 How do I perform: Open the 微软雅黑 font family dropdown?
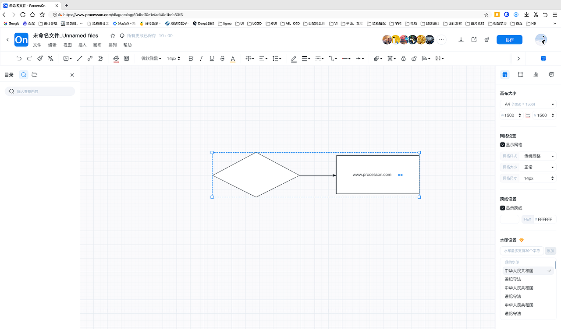(x=151, y=58)
